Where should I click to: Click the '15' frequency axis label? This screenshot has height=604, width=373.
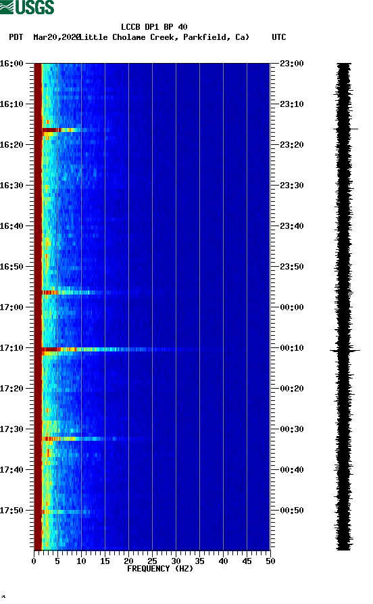tap(105, 561)
